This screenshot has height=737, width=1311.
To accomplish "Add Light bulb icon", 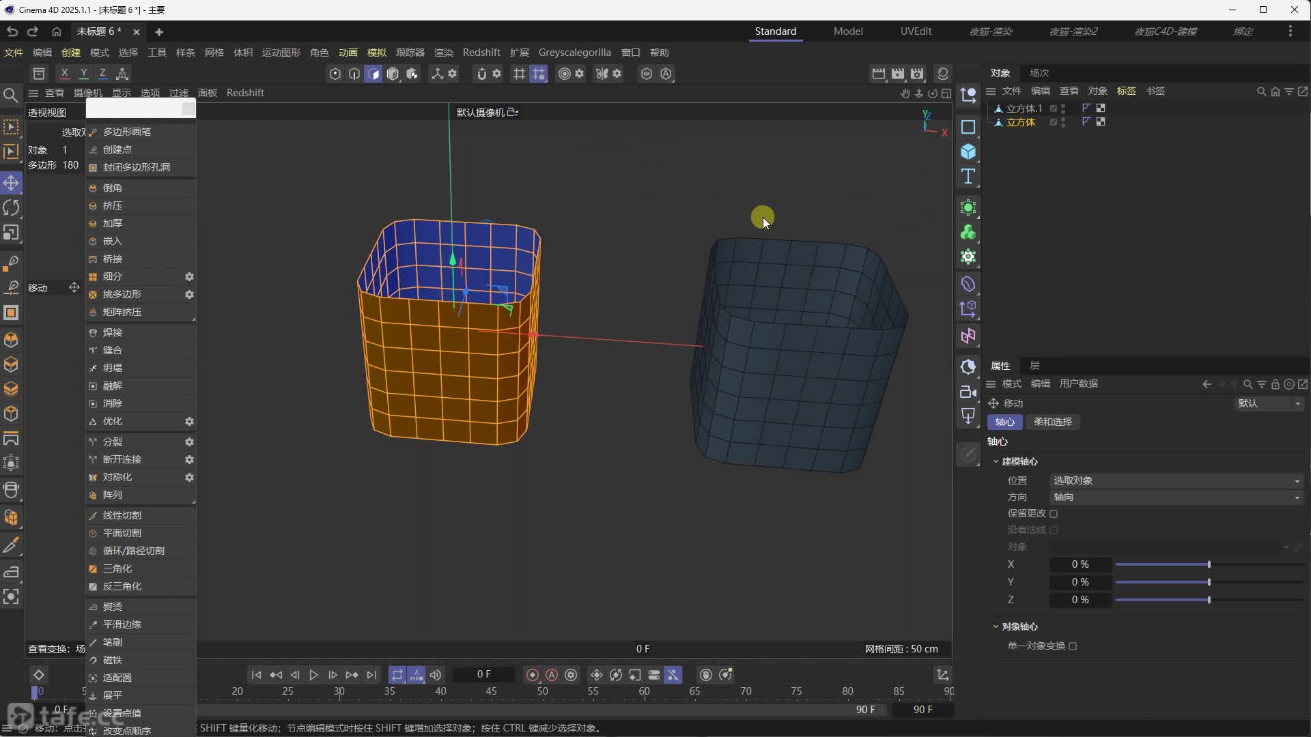I will [x=968, y=416].
